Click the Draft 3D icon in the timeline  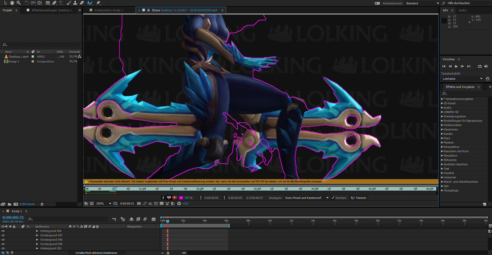pyautogui.click(x=123, y=219)
